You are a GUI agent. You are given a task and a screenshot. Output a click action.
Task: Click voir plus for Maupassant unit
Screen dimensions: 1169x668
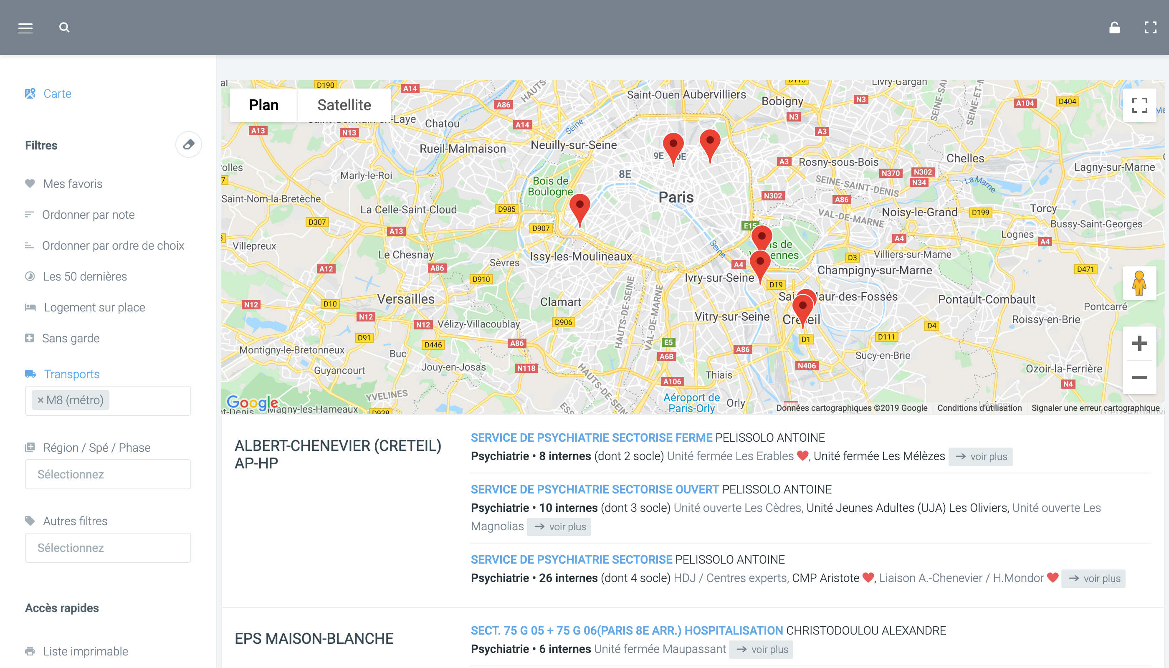(762, 649)
